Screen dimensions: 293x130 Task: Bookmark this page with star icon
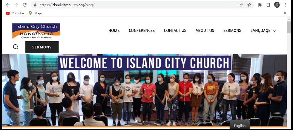pyautogui.click(x=249, y=5)
